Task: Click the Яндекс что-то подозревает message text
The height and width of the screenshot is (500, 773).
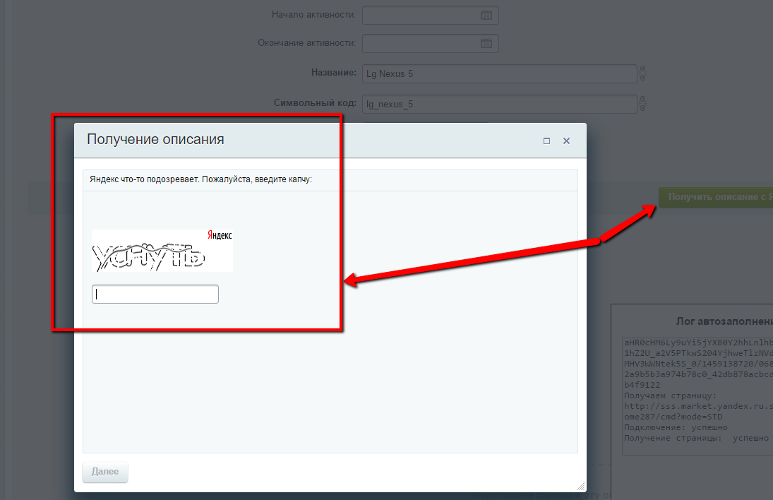Action: point(201,179)
